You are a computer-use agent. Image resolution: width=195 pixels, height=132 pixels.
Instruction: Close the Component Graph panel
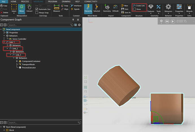(78, 20)
